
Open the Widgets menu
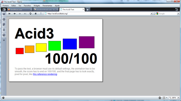pos(37,6)
